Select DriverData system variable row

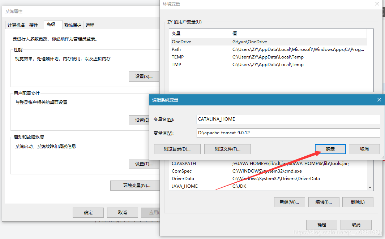pyautogui.click(x=269, y=179)
